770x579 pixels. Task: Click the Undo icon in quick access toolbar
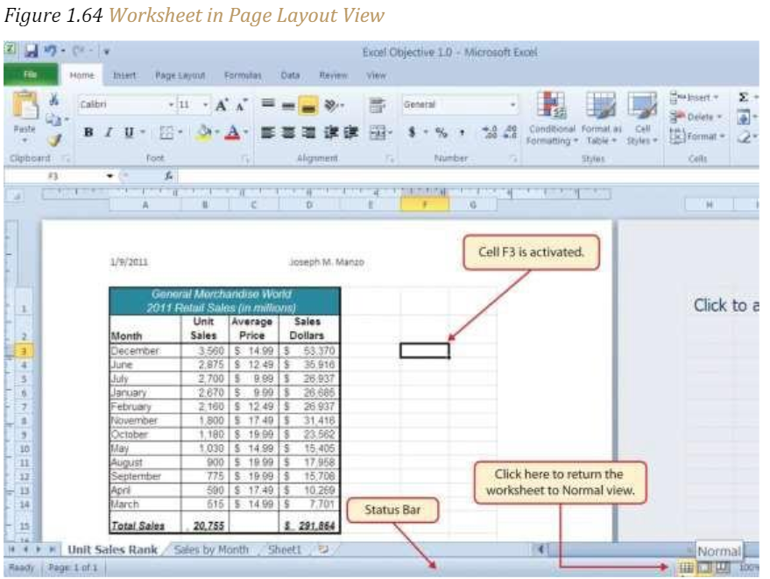click(51, 51)
